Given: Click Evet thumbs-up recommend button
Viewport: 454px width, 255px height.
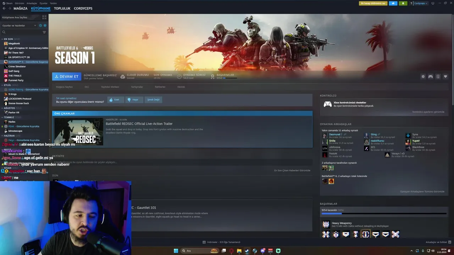Looking at the screenshot, I should 115,100.
